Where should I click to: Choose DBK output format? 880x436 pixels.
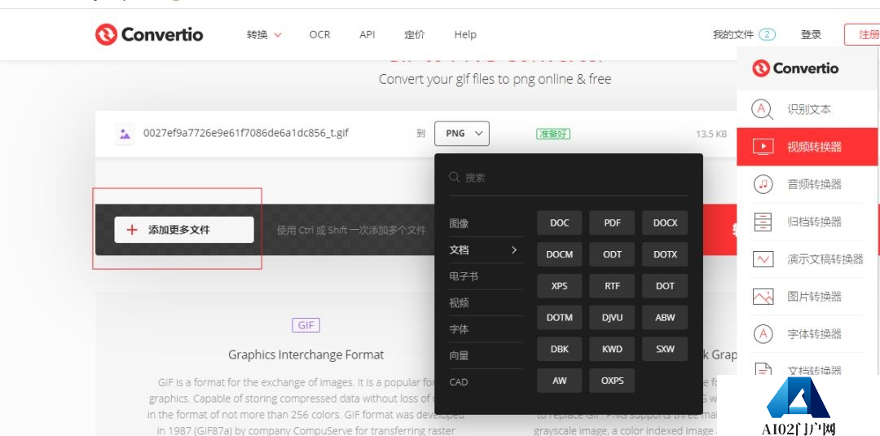click(560, 349)
